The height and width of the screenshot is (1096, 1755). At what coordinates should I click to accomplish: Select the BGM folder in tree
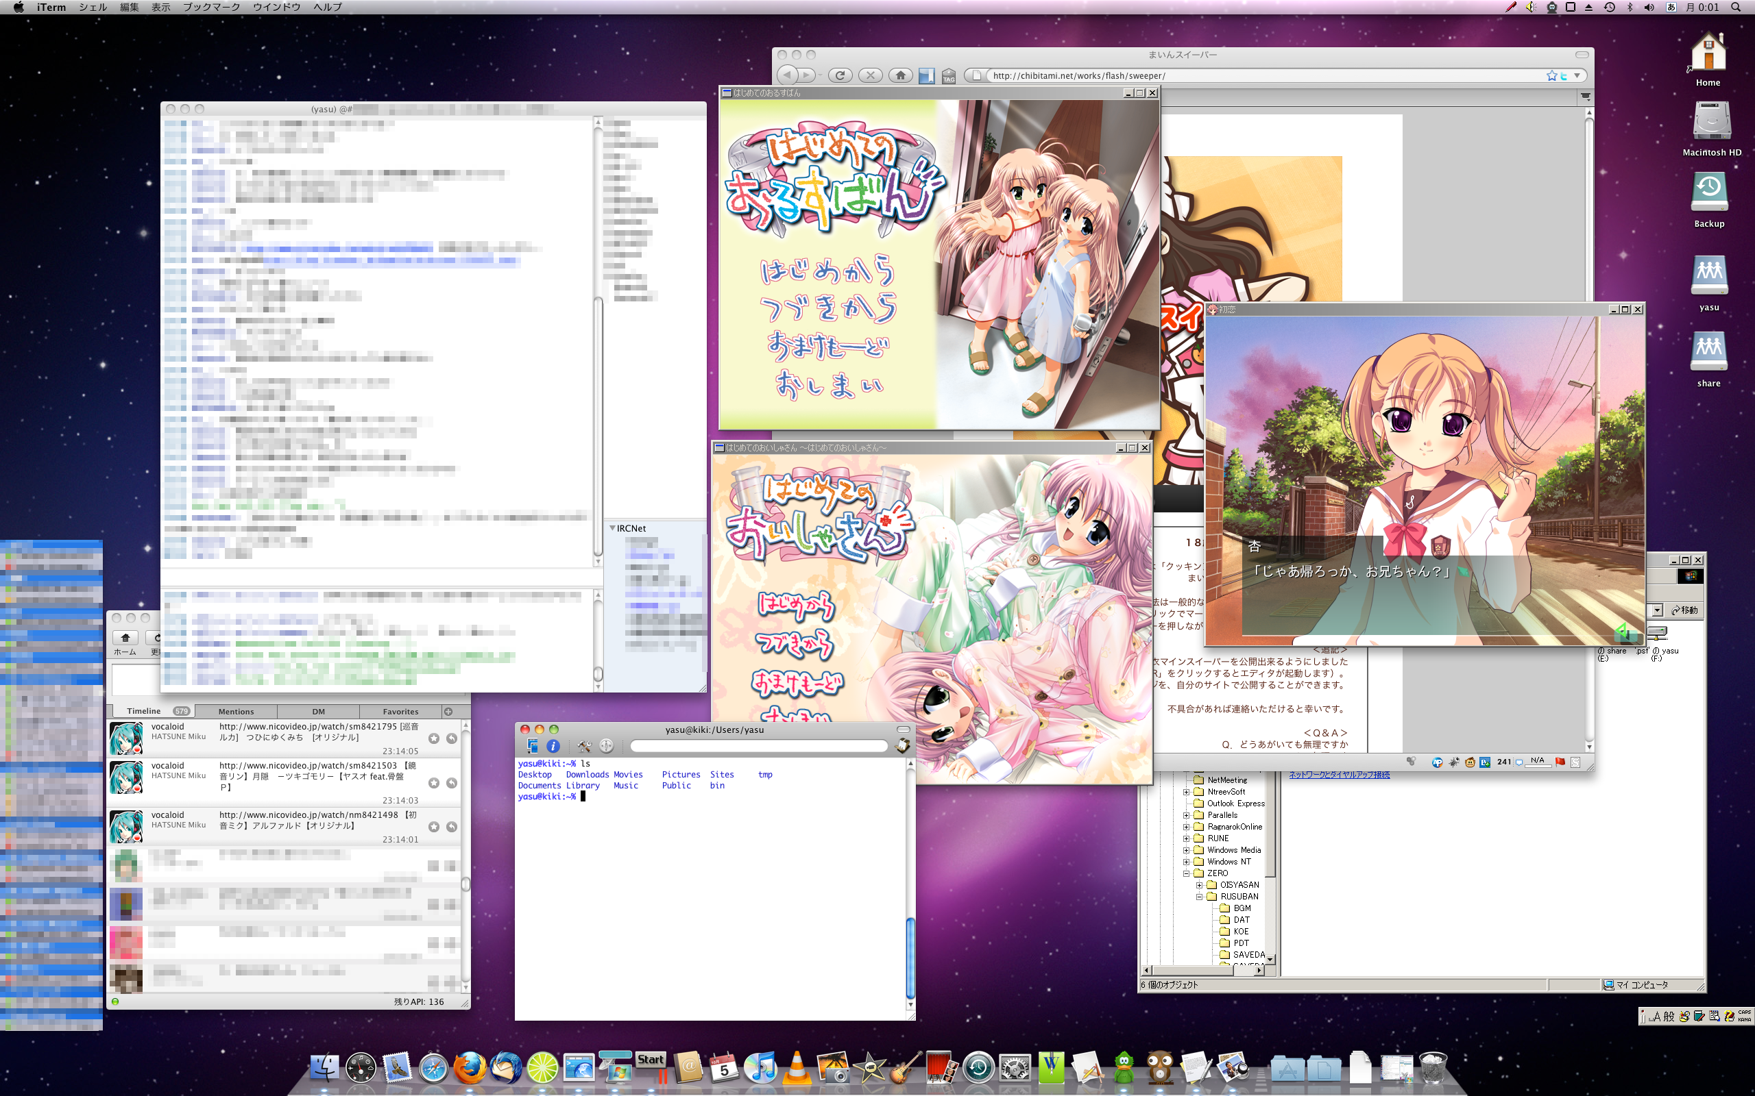(x=1242, y=908)
